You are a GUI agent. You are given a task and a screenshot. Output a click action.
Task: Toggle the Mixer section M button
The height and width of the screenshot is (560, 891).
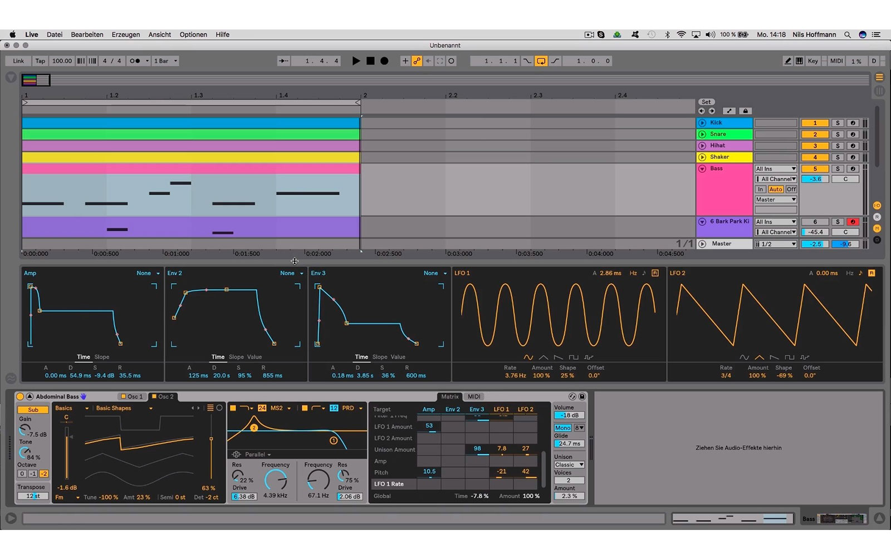pyautogui.click(x=877, y=229)
